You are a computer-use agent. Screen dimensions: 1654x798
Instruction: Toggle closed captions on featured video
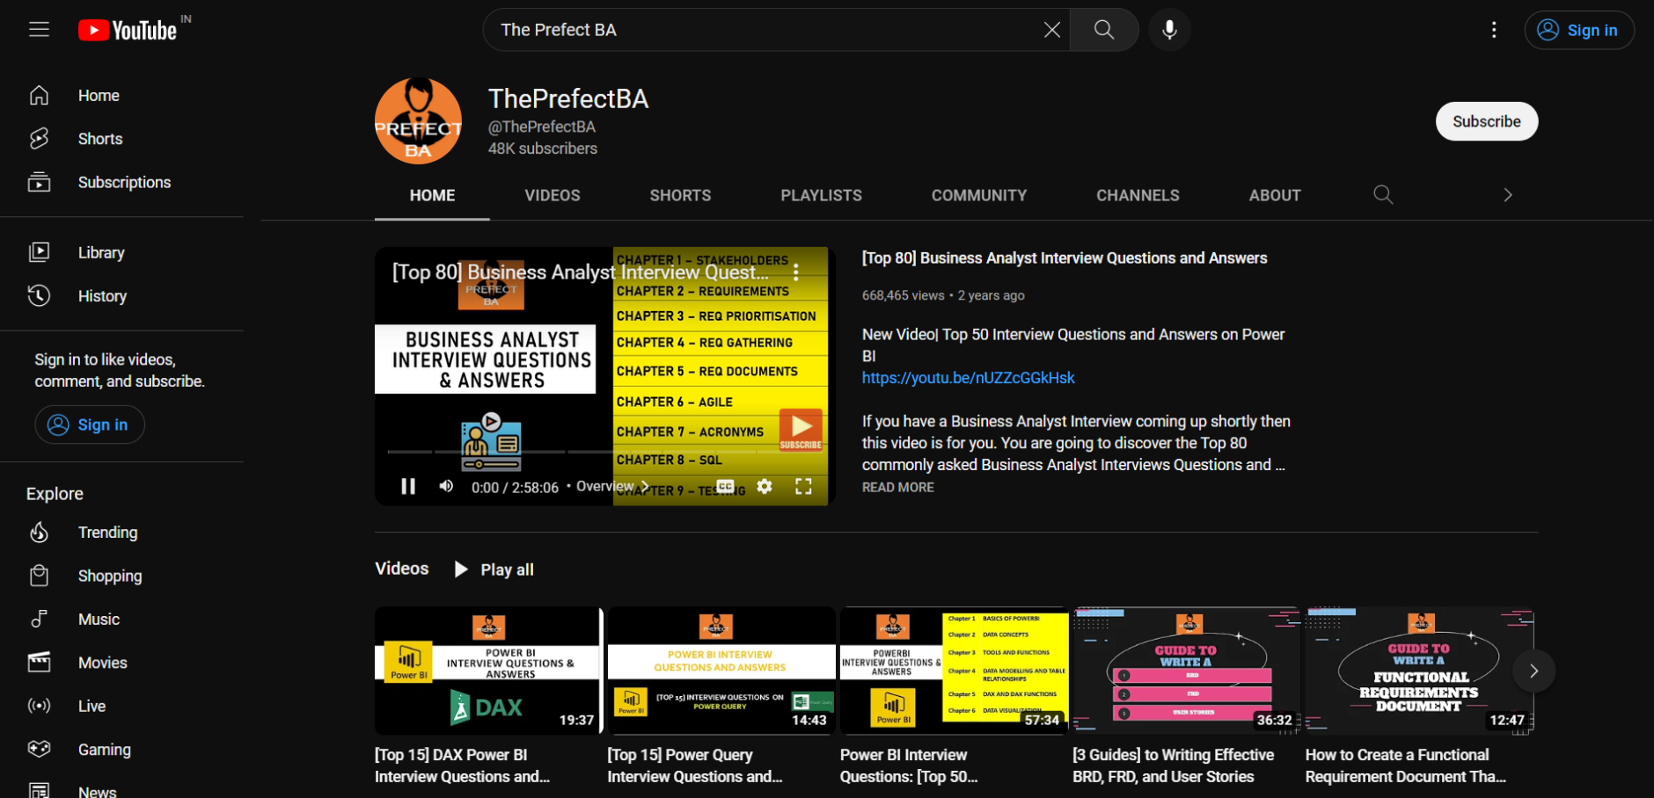(726, 487)
